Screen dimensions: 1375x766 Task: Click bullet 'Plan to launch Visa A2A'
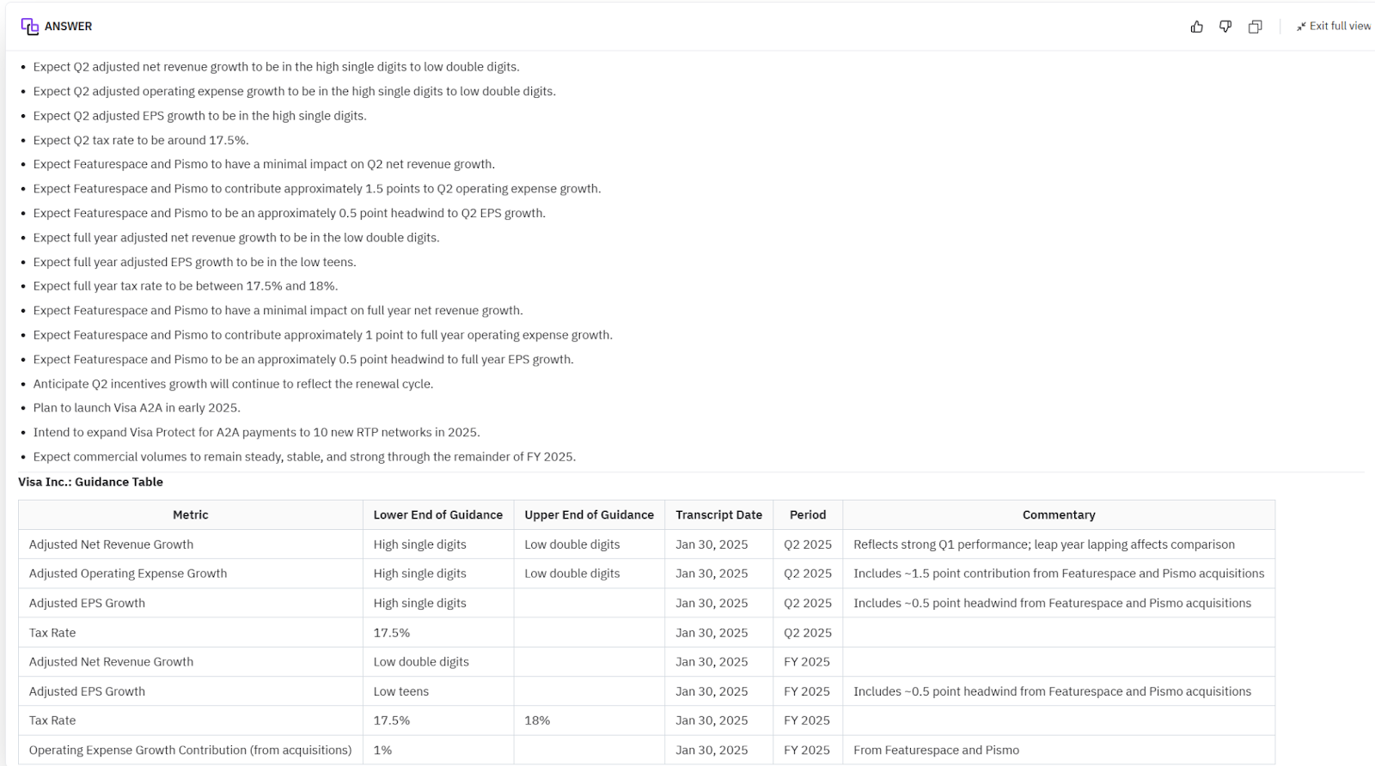[137, 408]
